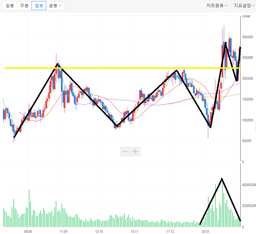256x234 pixels.
Task: Open the 지표설정 indicator settings dropdown
Action: [244, 6]
